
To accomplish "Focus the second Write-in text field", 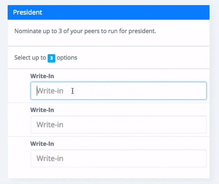I will pyautogui.click(x=118, y=124).
